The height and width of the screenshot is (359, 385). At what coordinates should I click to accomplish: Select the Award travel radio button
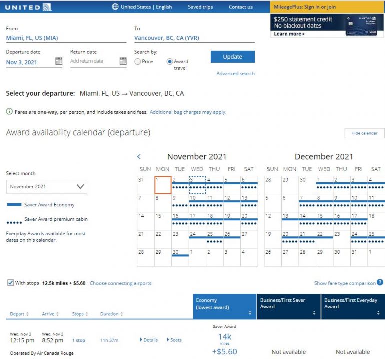pos(170,62)
